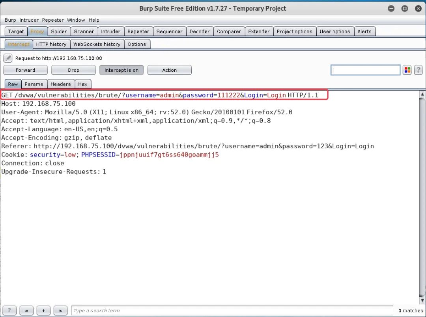The width and height of the screenshot is (426, 317).
Task: Open the HTTP history sub-tab
Action: point(51,44)
